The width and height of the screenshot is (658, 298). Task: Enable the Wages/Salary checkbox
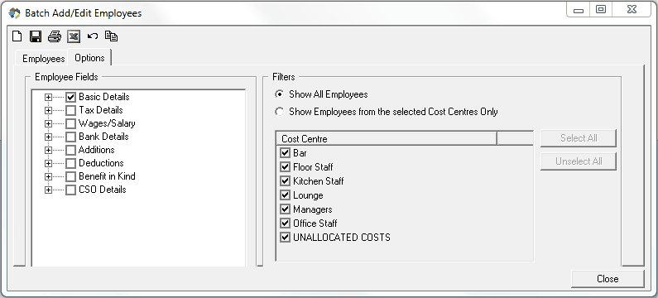[70, 124]
